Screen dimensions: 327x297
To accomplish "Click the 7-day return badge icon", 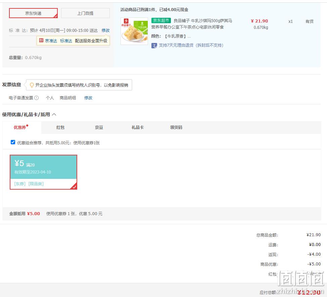I will [154, 45].
